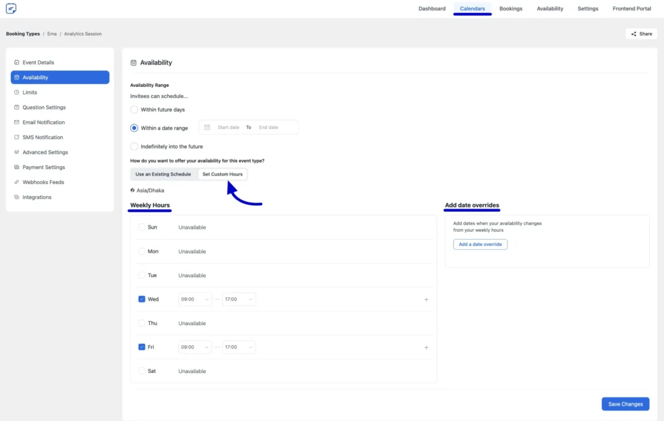This screenshot has width=664, height=421.
Task: Open Limits settings from the sidebar
Action: [16, 92]
